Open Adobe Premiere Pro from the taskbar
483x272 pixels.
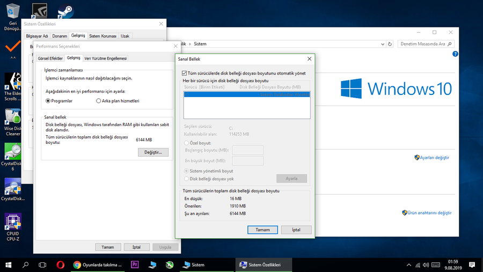(x=135, y=264)
